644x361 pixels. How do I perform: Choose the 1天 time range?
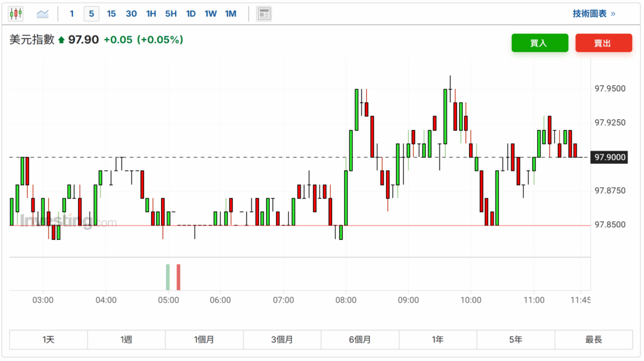(x=48, y=340)
